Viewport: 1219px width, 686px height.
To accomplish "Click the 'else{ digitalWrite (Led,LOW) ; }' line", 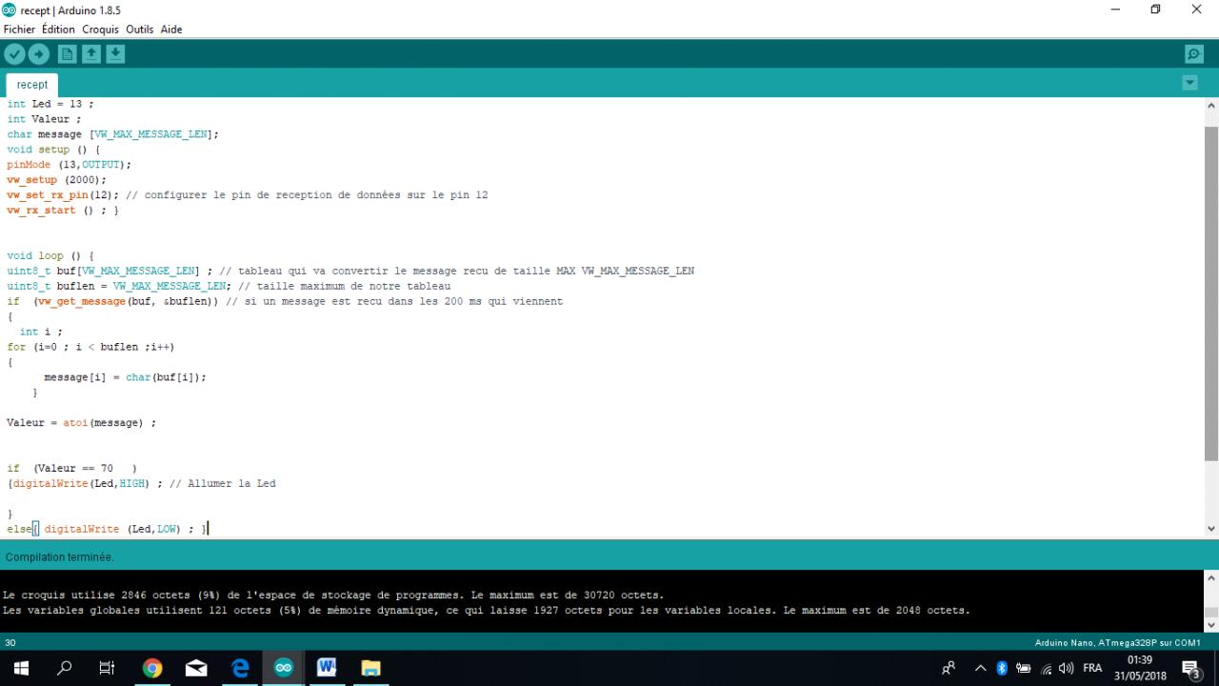I will (x=108, y=529).
